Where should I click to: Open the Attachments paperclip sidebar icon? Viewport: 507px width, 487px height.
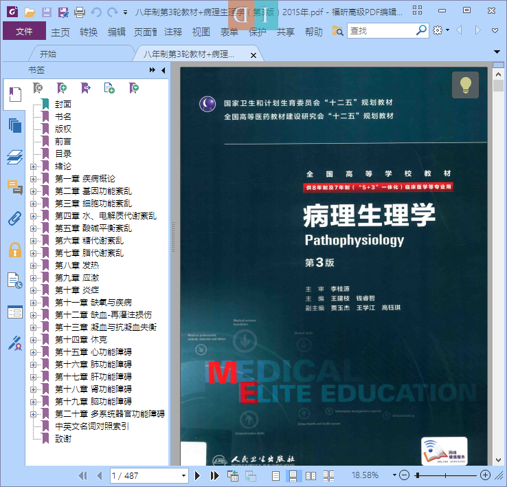[x=15, y=219]
